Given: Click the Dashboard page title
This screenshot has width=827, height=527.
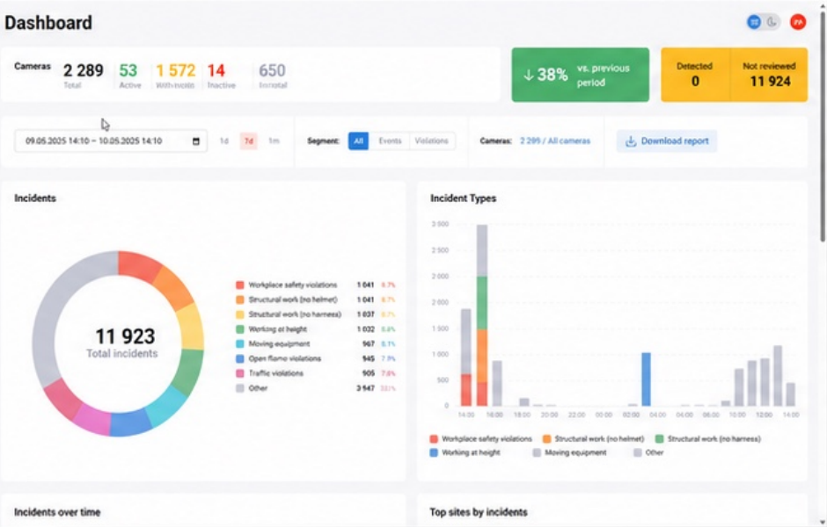Looking at the screenshot, I should tap(48, 23).
